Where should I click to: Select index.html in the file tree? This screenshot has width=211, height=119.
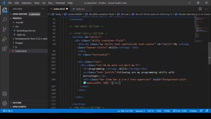point(21,51)
